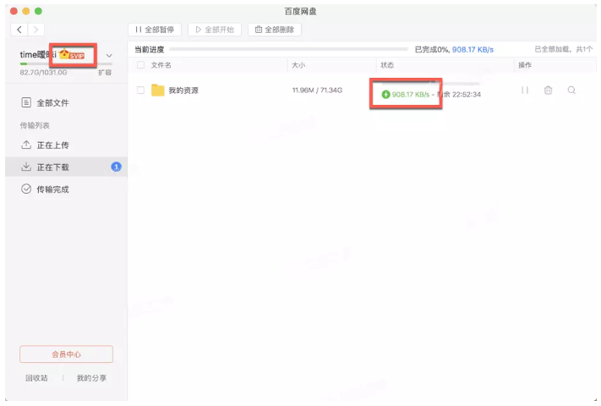Select the 我的资源 file name
601x406 pixels.
(183, 91)
